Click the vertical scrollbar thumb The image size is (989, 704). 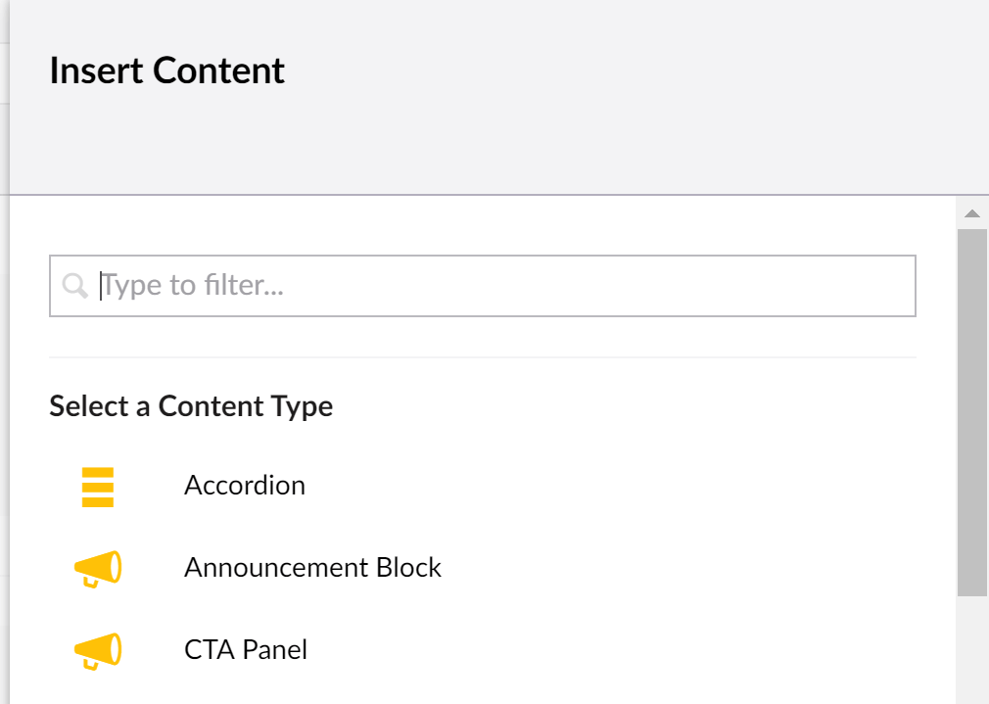pyautogui.click(x=971, y=411)
